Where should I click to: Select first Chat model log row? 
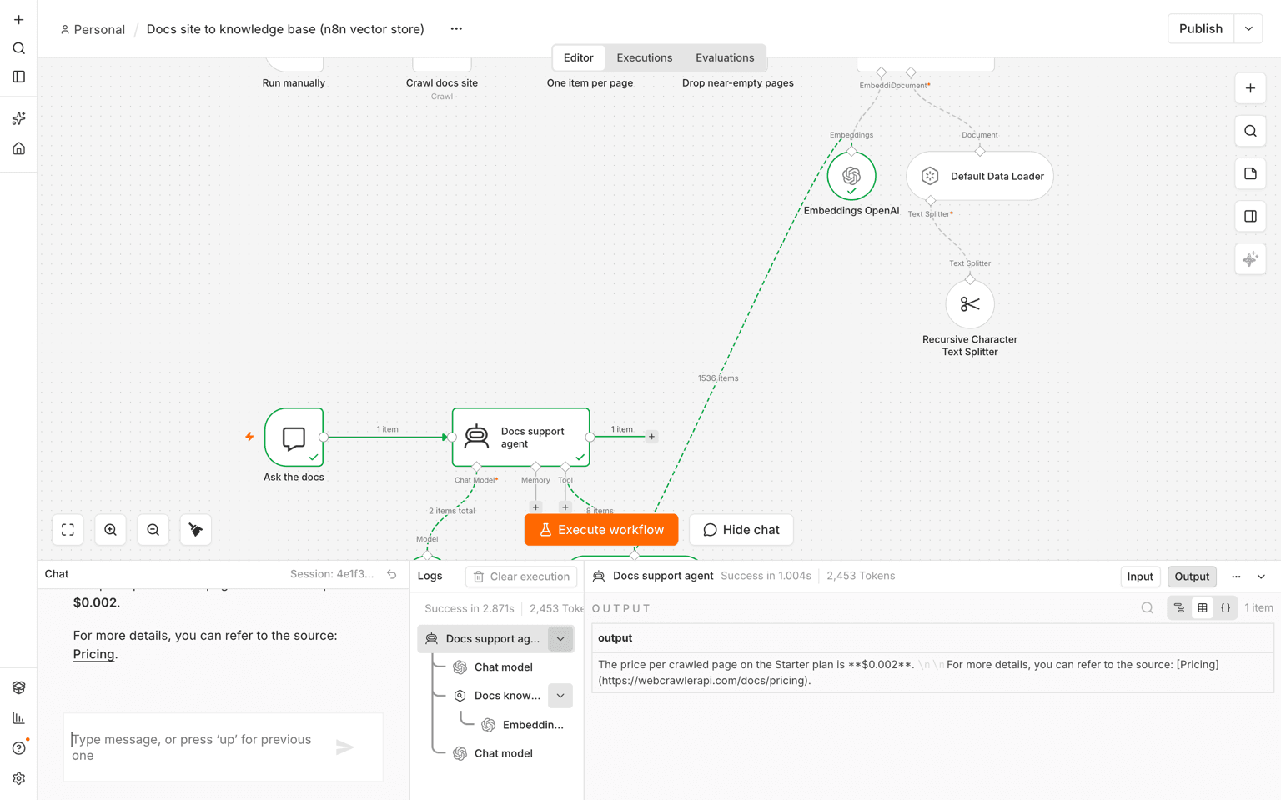point(503,667)
